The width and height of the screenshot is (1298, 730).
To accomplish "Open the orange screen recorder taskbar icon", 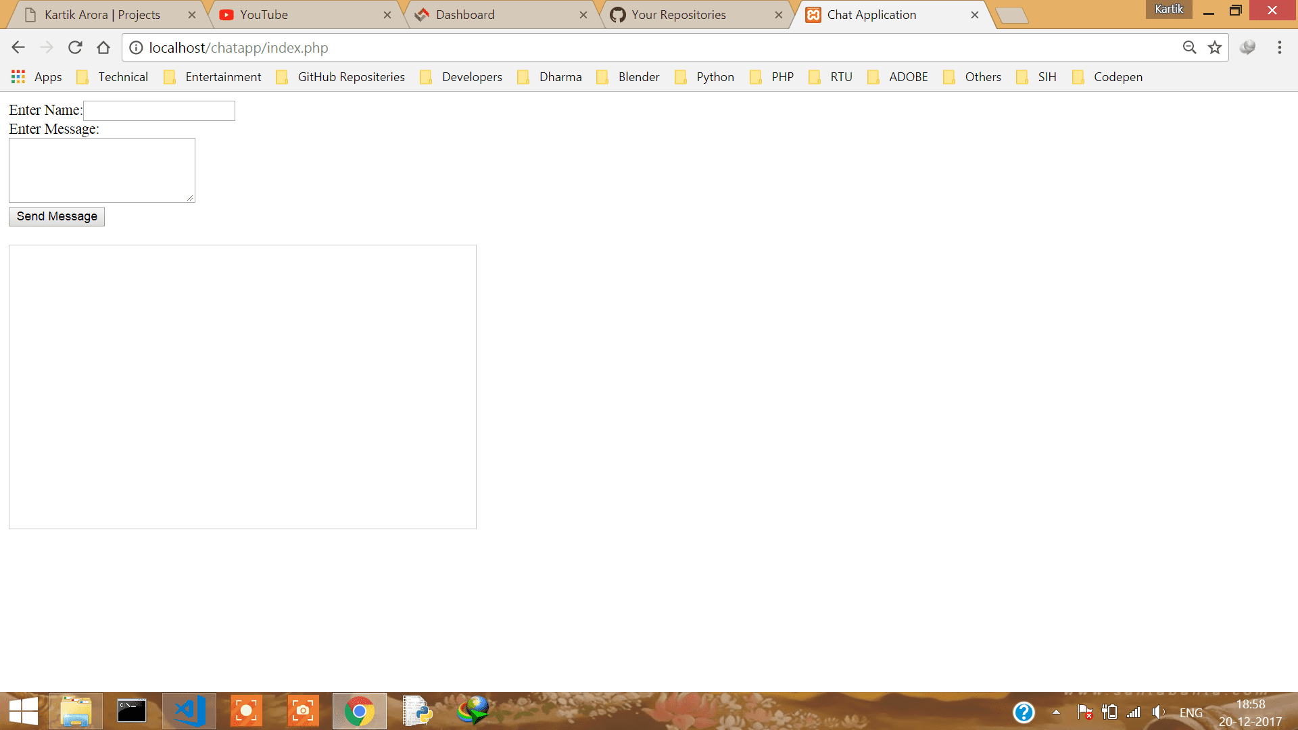I will pyautogui.click(x=246, y=711).
